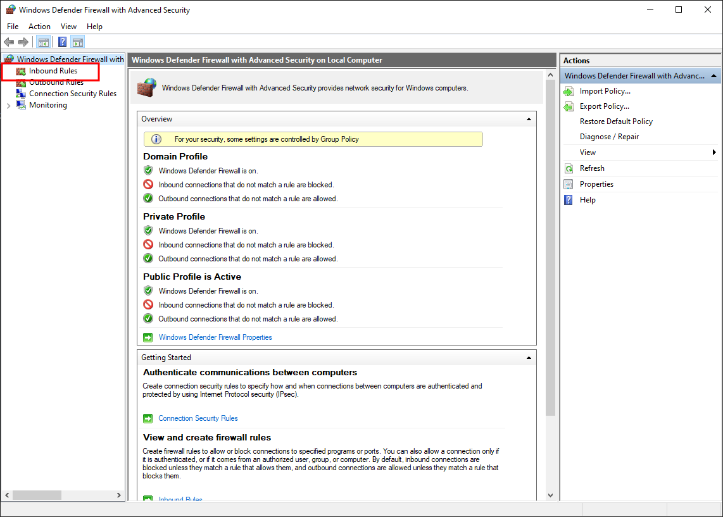The height and width of the screenshot is (517, 723).
Task: Expand the Monitoring node arrow
Action: (x=8, y=106)
